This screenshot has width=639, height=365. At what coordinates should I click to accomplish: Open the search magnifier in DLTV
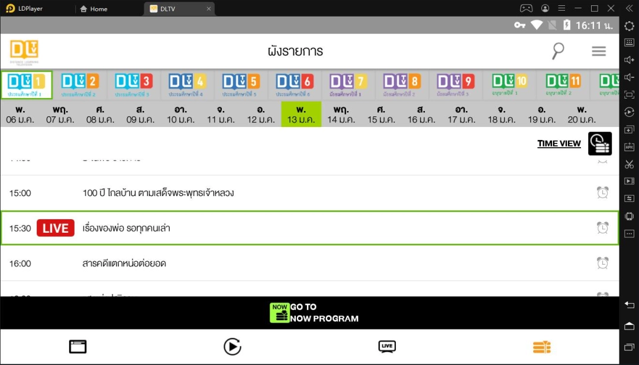[557, 51]
